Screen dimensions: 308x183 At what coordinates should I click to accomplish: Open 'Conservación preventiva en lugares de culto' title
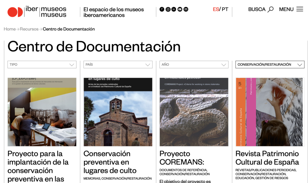[x=110, y=162]
